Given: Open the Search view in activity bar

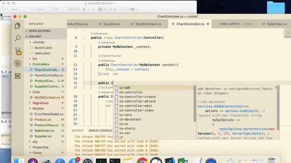Looking at the screenshot, I should (x=18, y=38).
